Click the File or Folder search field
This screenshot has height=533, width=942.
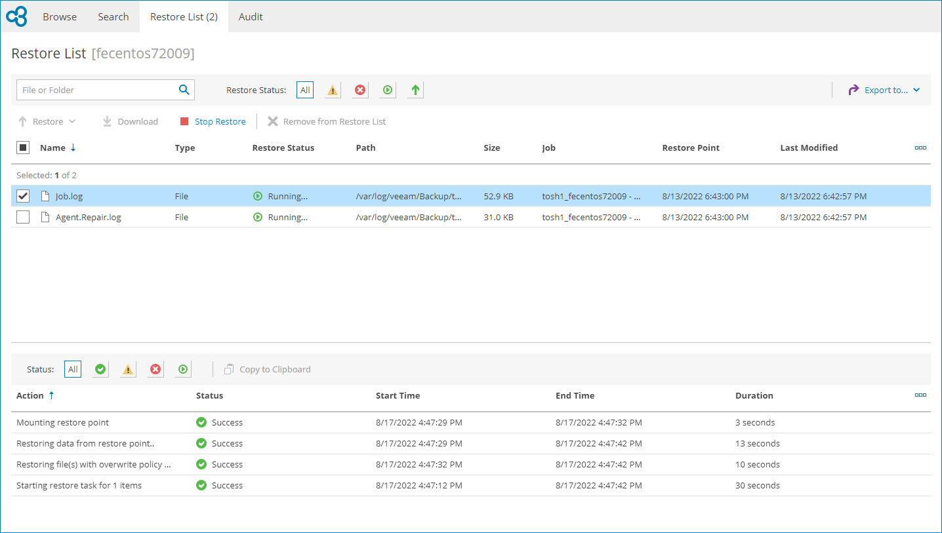click(95, 90)
